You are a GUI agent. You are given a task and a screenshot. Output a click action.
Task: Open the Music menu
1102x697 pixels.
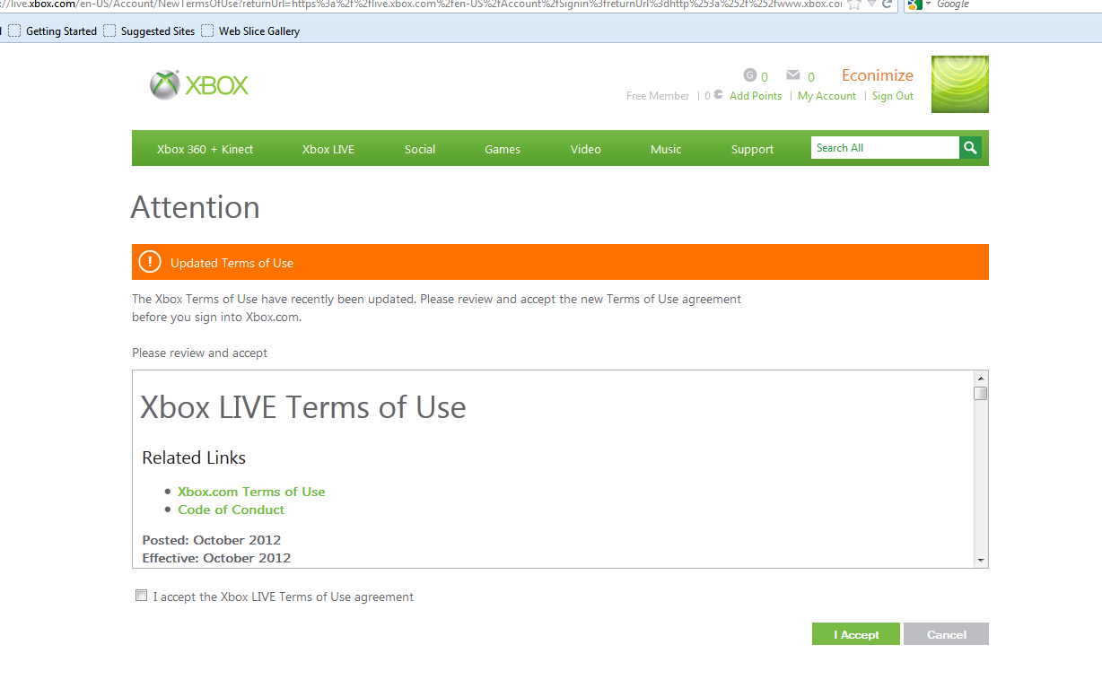coord(666,149)
